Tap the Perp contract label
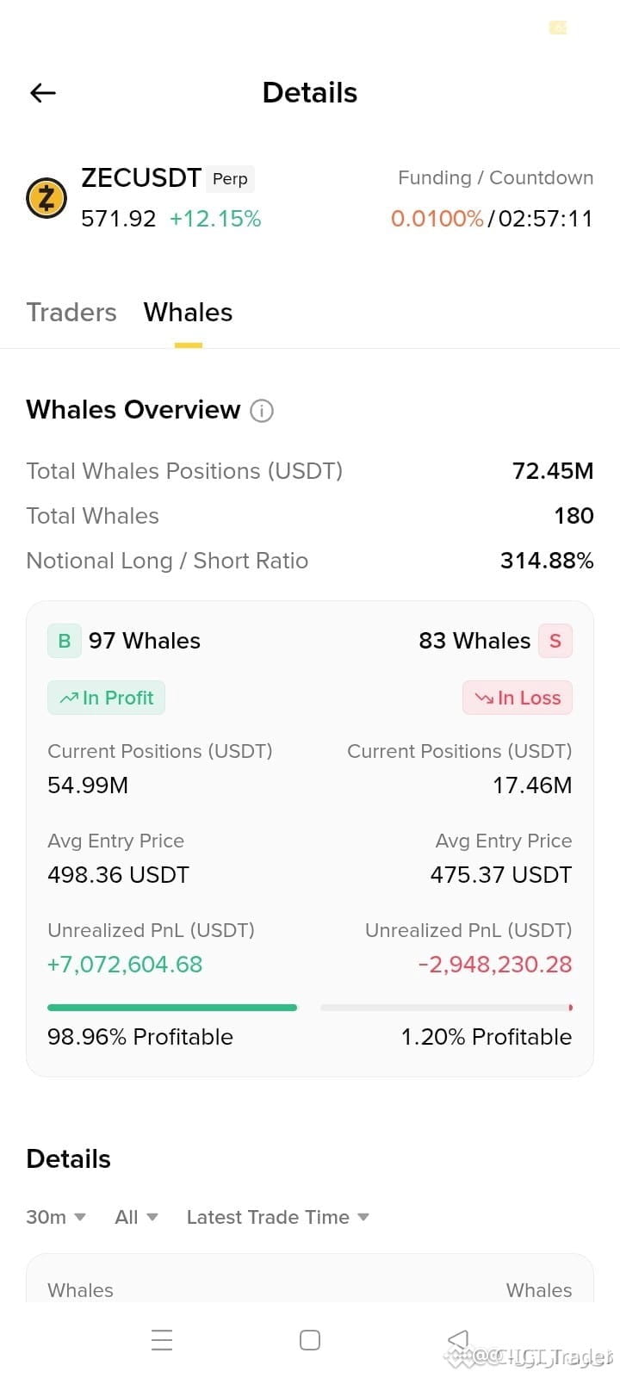The image size is (620, 1378). tap(230, 178)
